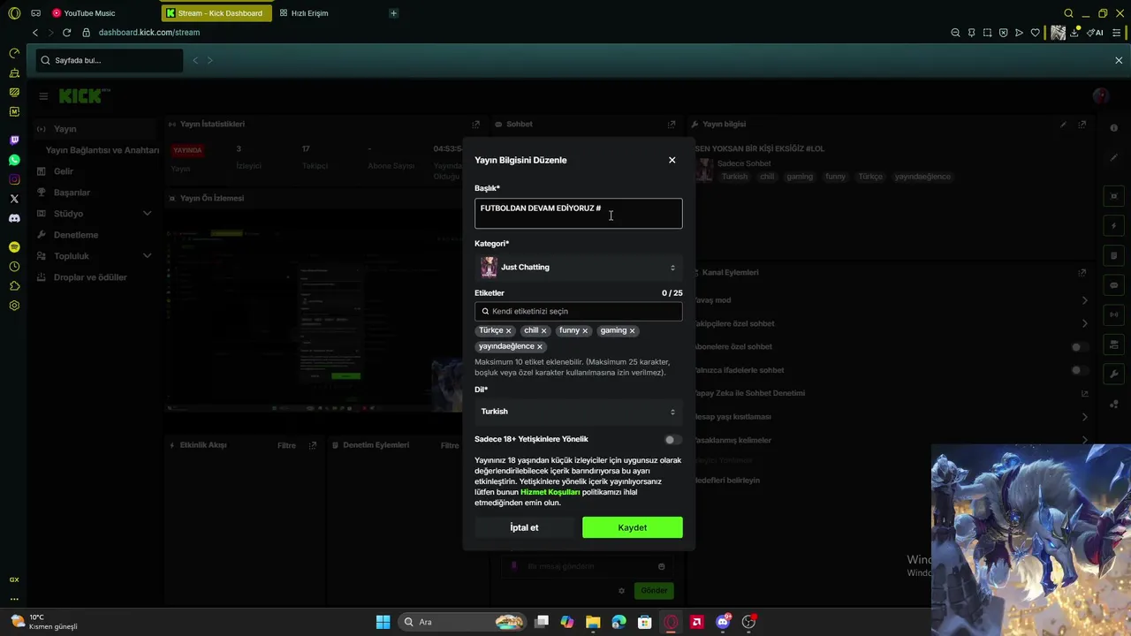Open the Hizmet Koşulları link
Image resolution: width=1131 pixels, height=636 pixels.
pos(550,492)
